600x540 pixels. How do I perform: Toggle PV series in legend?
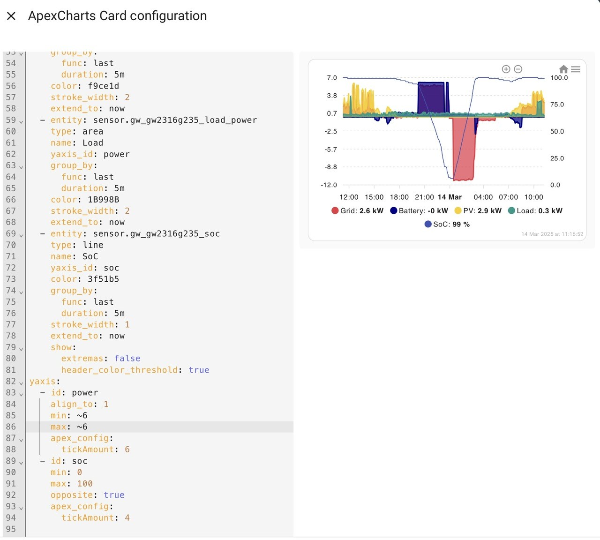point(478,211)
